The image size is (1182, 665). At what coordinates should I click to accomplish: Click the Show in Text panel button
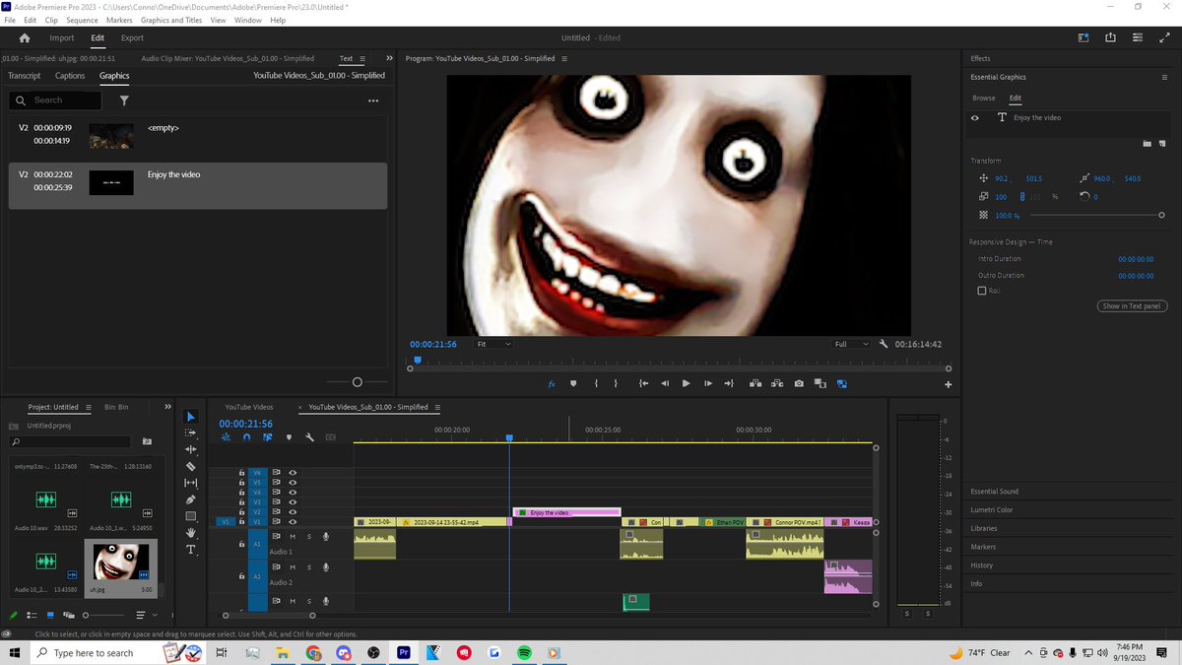(1132, 306)
